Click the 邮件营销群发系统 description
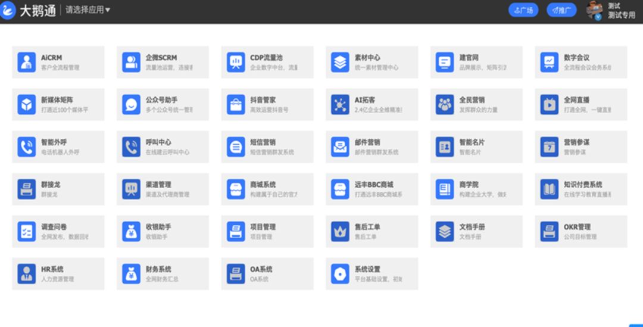The image size is (643, 327). point(377,152)
